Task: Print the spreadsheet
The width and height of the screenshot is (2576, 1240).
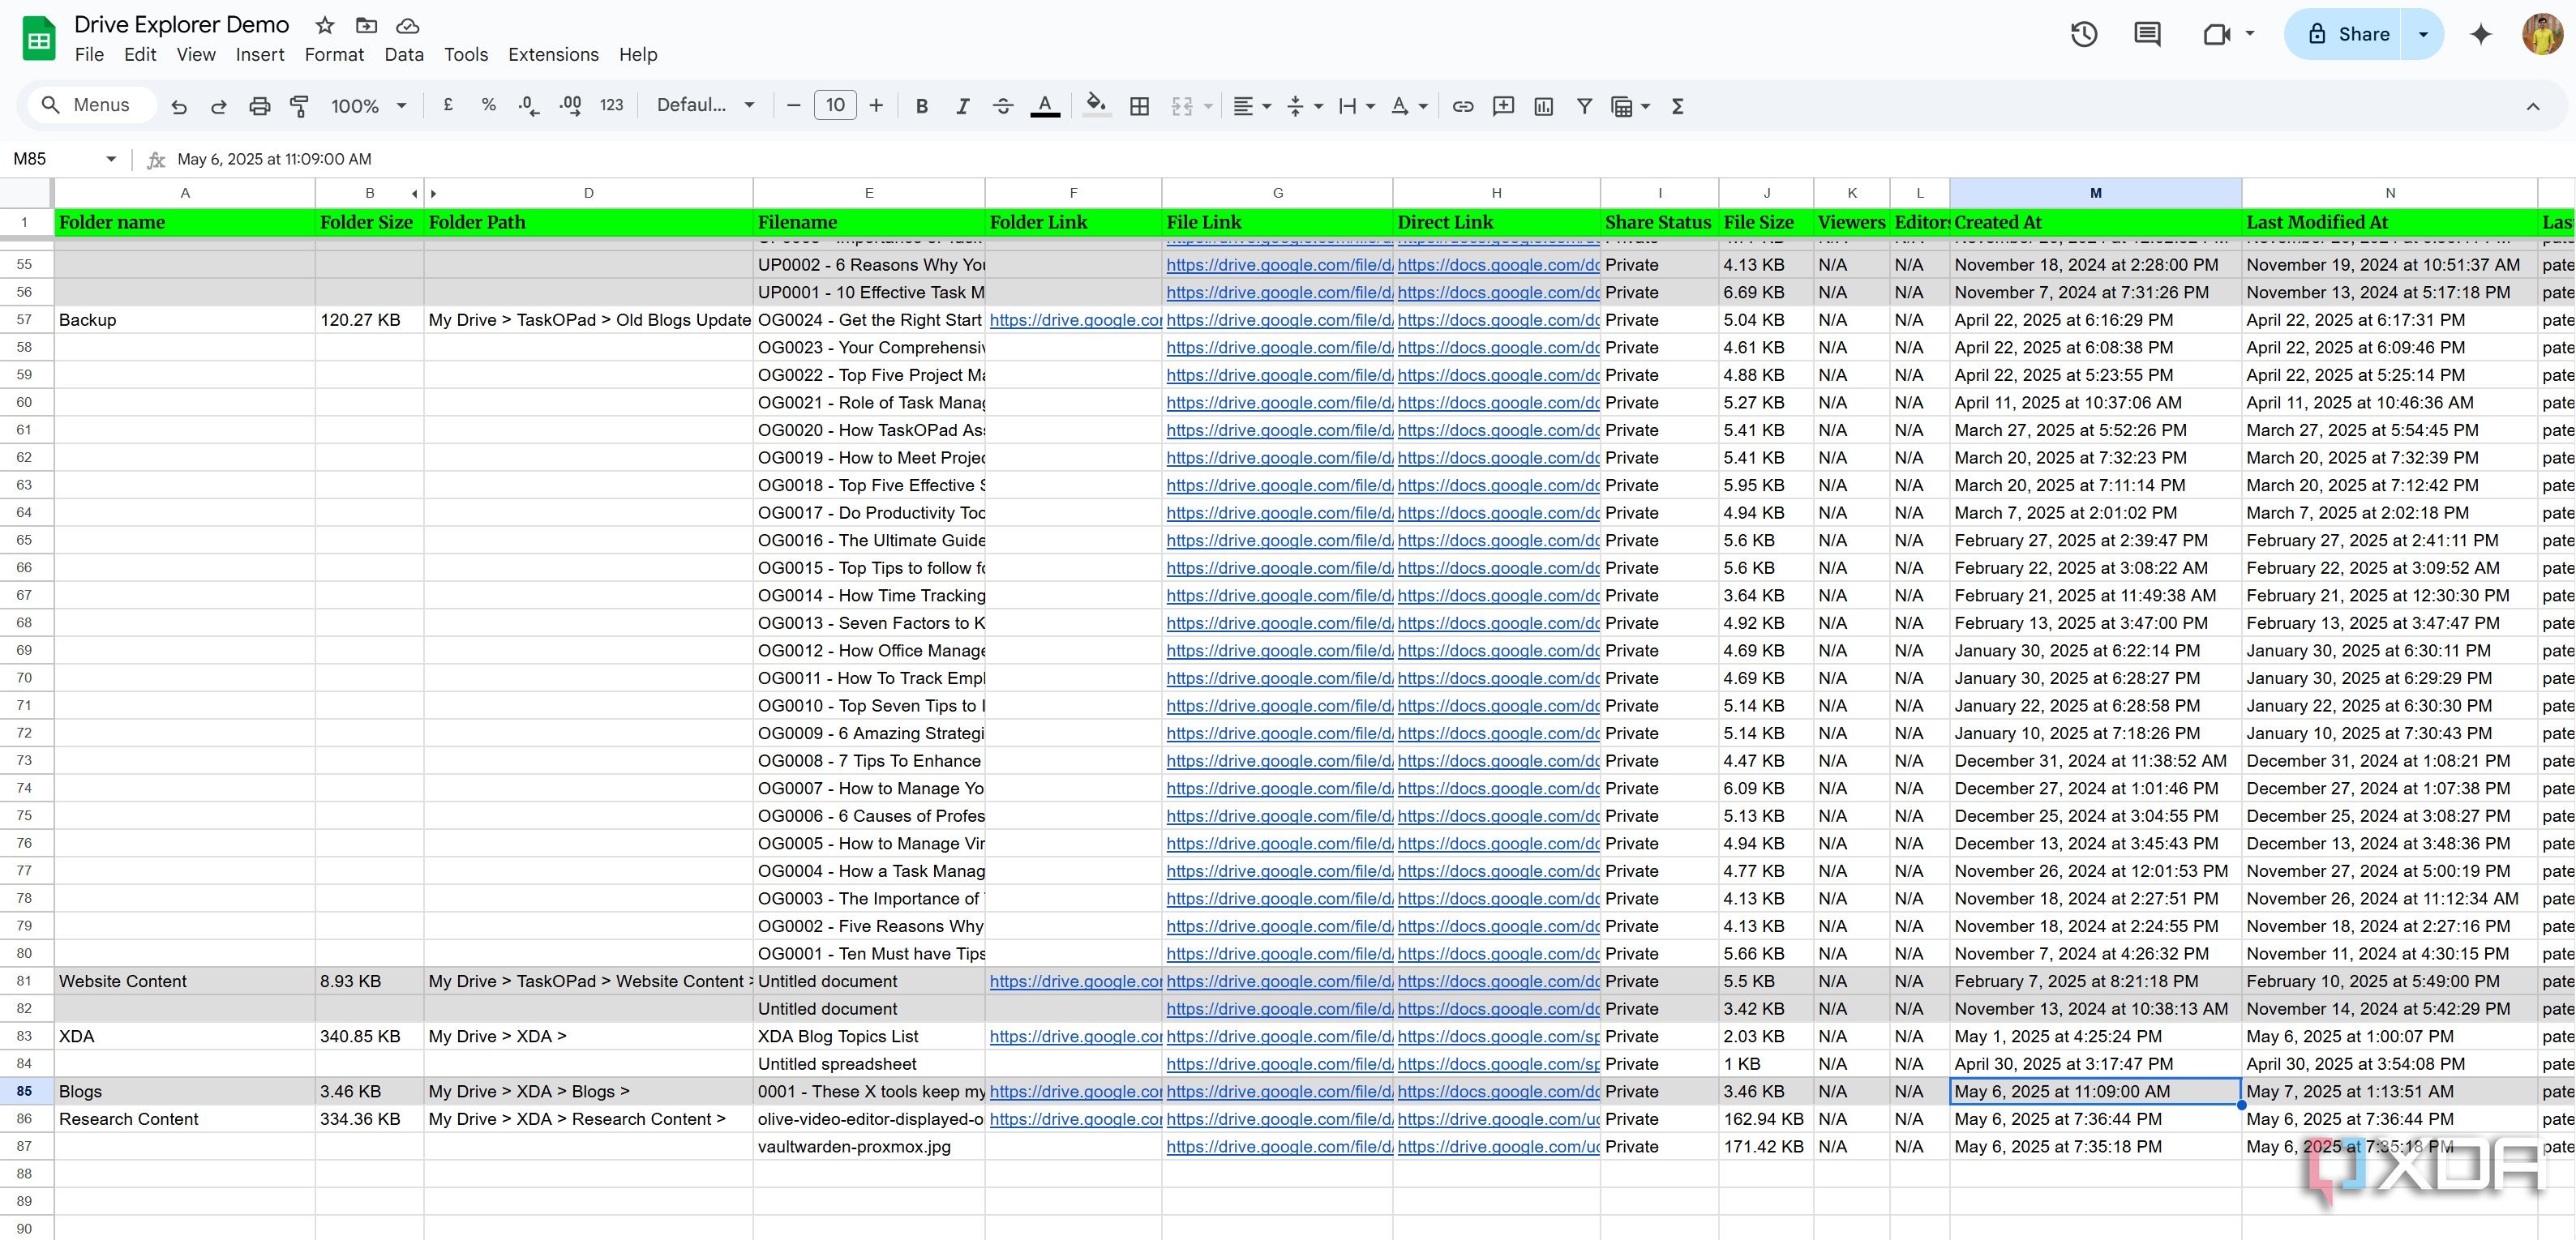Action: tap(259, 106)
